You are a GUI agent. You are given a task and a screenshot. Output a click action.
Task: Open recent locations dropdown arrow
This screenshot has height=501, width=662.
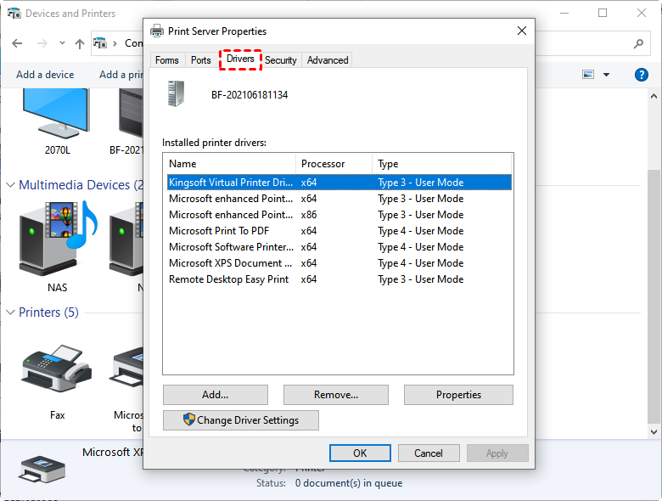pyautogui.click(x=62, y=43)
